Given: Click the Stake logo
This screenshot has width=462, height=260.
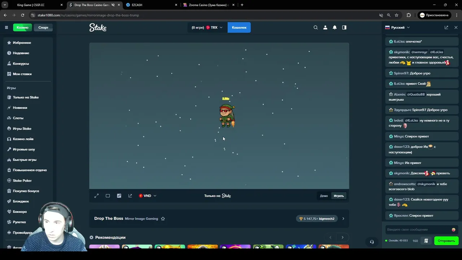Looking at the screenshot, I should tap(98, 27).
